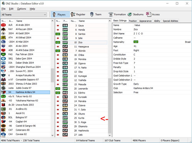This screenshot has width=192, height=143.
Task: Click the Al-Ittihad 2004 team crest icon
Action: coord(3,38)
